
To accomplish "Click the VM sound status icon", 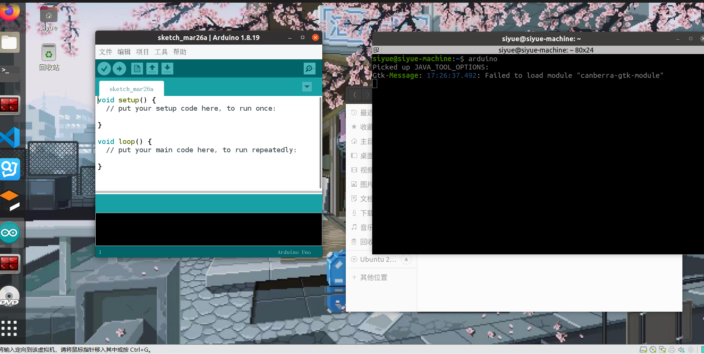I will pyautogui.click(x=681, y=350).
